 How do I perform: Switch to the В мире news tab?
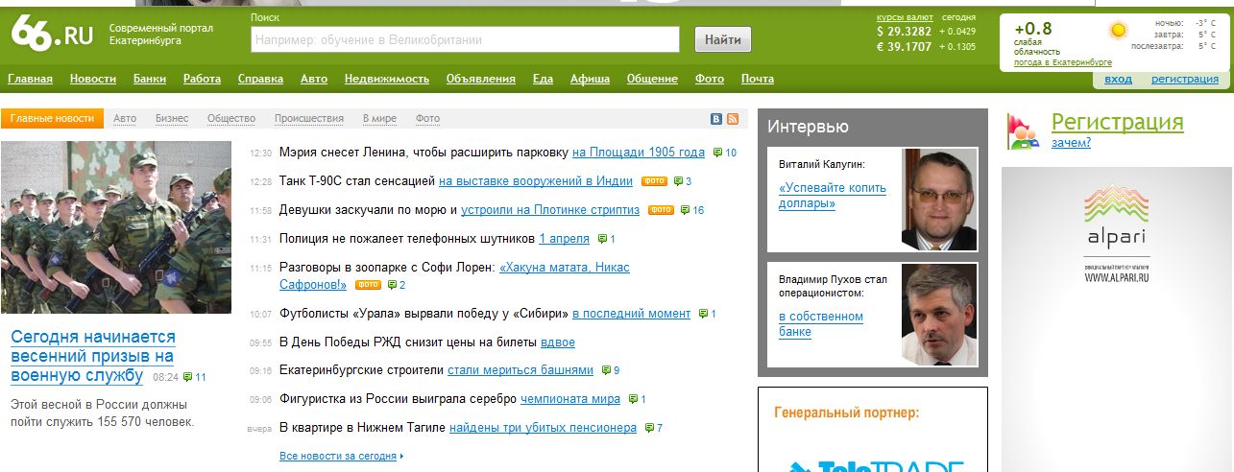(x=379, y=119)
